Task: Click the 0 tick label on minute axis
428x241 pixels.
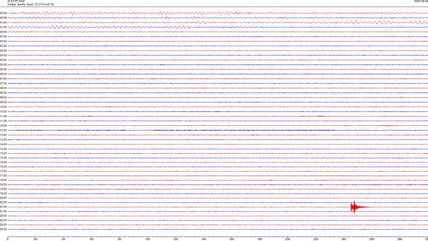Action: [x=8, y=239]
